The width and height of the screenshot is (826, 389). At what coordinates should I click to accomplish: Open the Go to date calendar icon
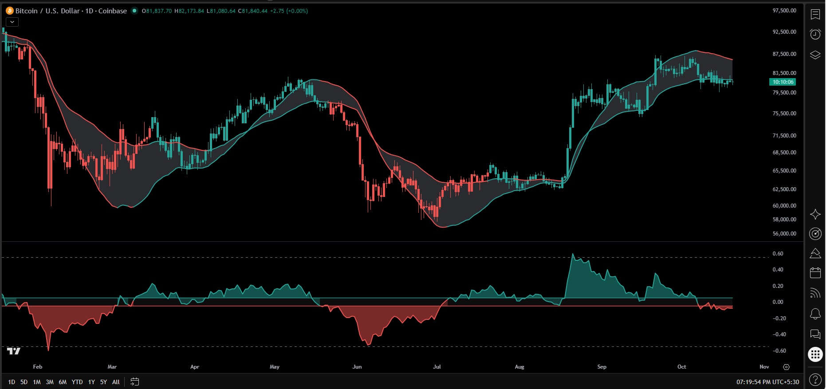[135, 381]
